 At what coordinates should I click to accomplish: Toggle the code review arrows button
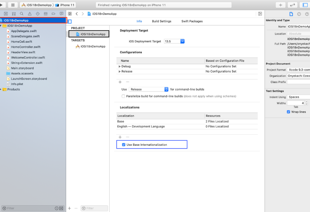[292, 5]
